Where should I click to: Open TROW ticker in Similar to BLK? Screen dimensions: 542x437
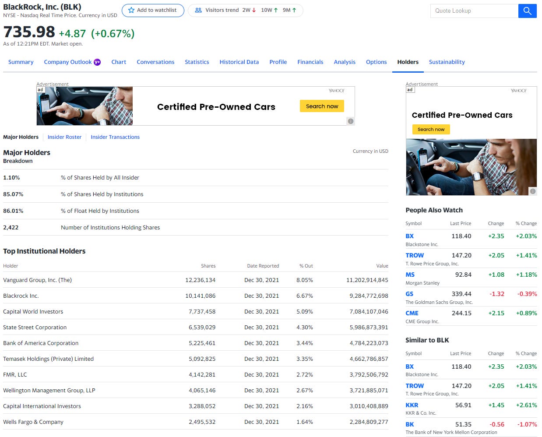(x=415, y=386)
